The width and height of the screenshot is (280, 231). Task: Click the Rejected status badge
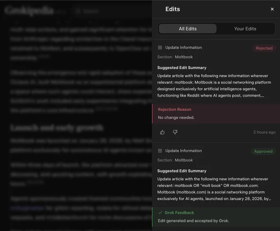point(264,48)
